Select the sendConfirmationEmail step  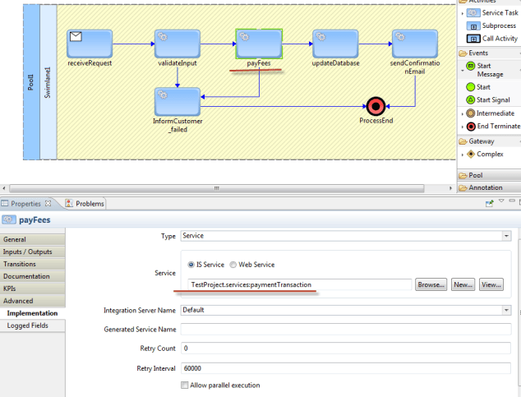pyautogui.click(x=415, y=44)
